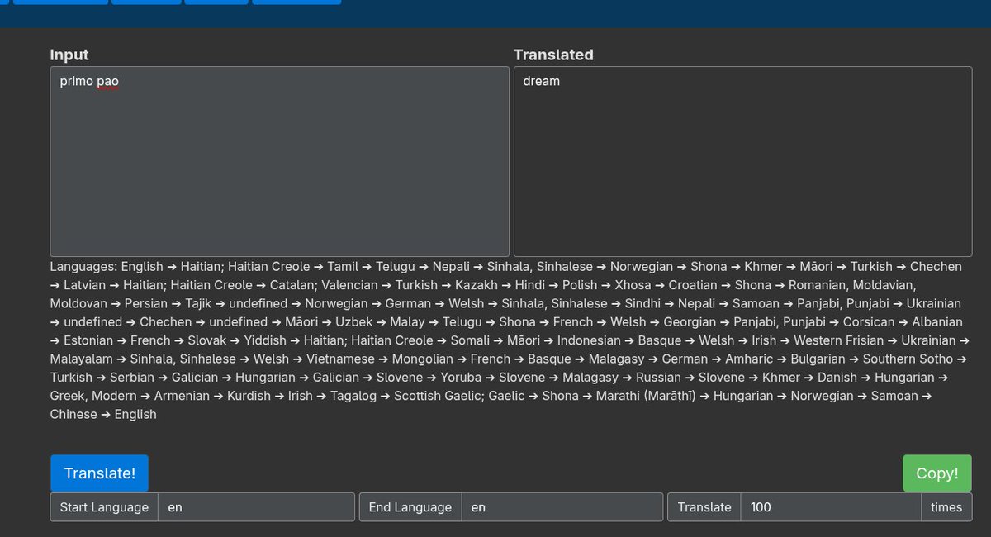
Task: Click the 'Translated' heading
Action: [553, 55]
